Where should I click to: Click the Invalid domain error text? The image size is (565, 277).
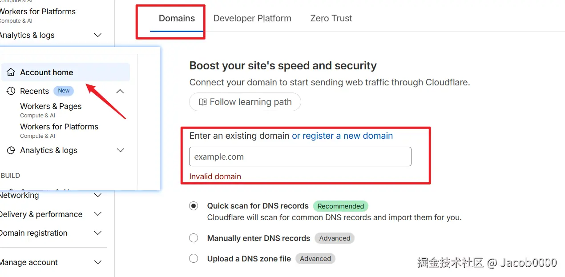(x=215, y=177)
